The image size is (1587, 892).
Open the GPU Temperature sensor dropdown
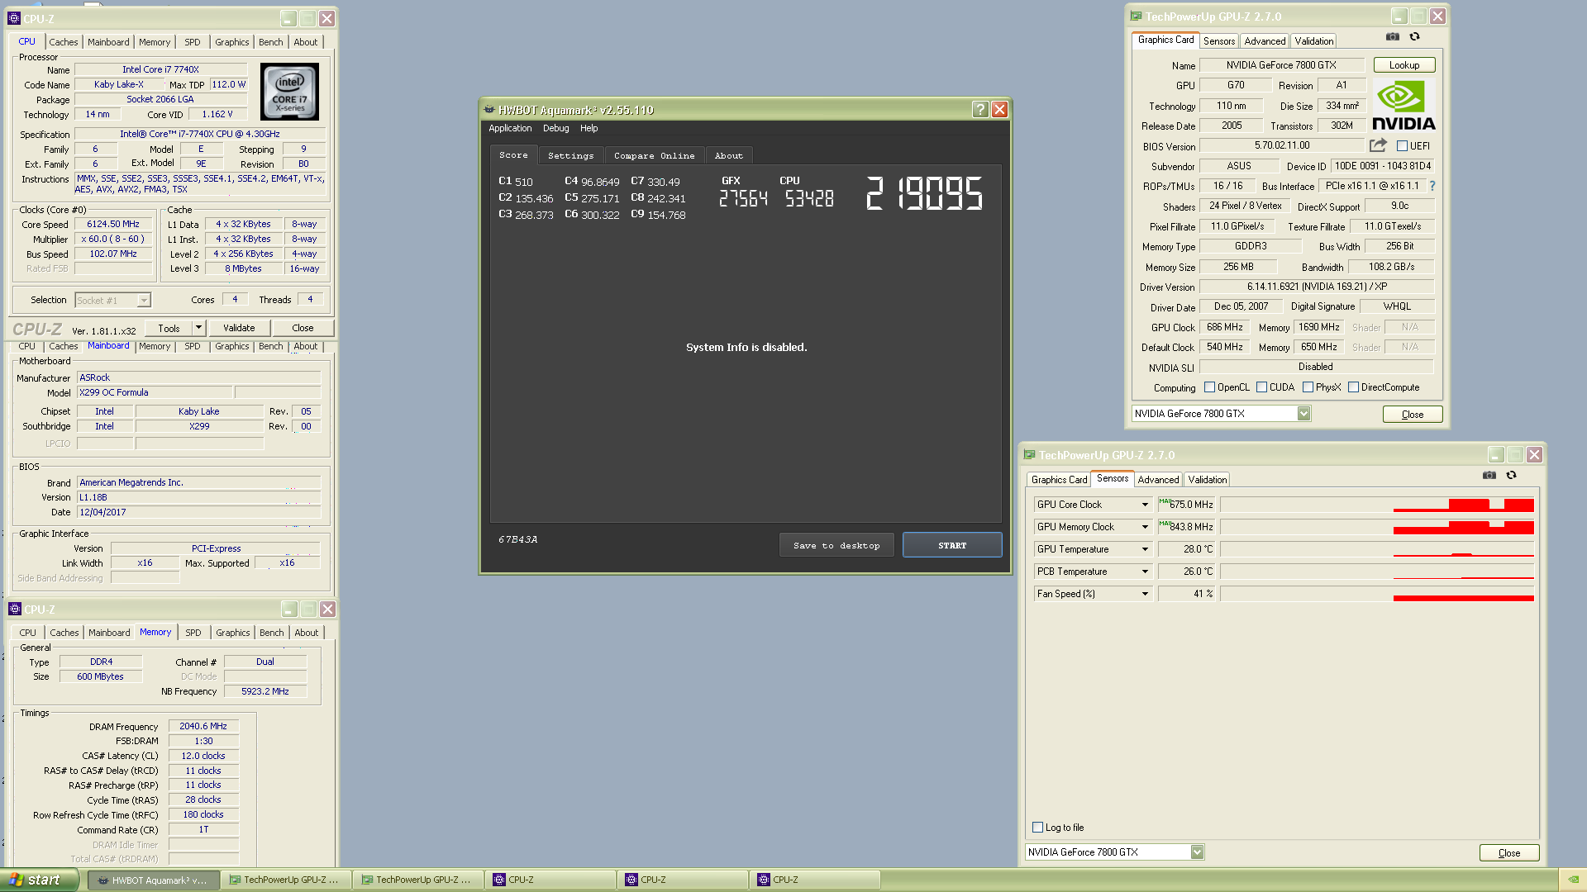pyautogui.click(x=1145, y=549)
